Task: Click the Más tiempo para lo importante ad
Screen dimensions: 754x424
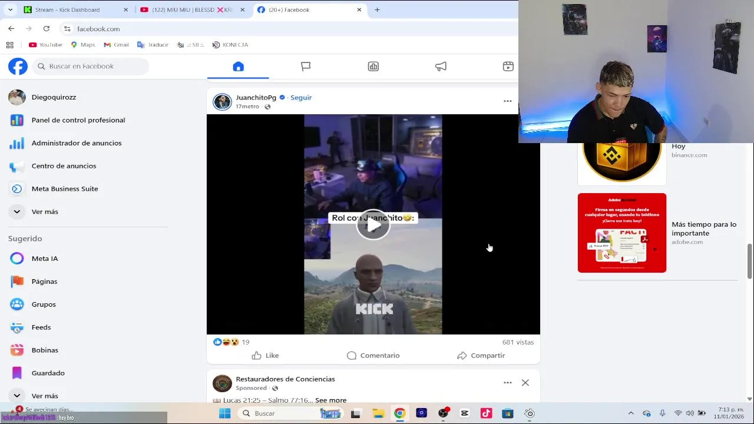Action: click(x=704, y=228)
